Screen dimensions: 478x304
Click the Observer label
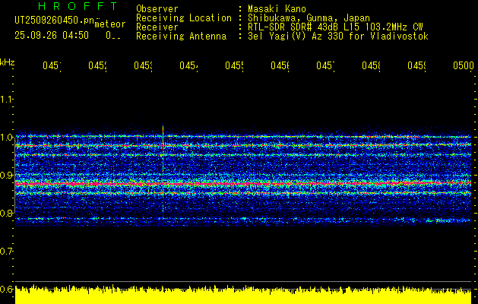[x=157, y=8]
